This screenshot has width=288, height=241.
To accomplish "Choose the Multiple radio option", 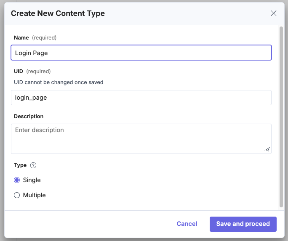I will tap(17, 195).
